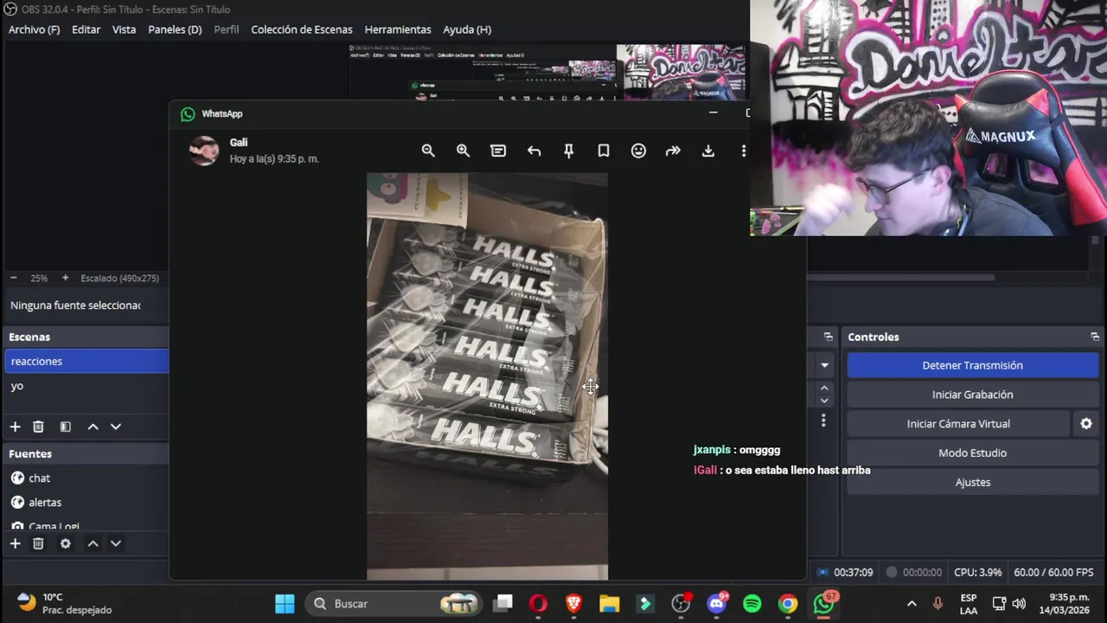
Task: Open Spotify from taskbar
Action: [x=752, y=604]
